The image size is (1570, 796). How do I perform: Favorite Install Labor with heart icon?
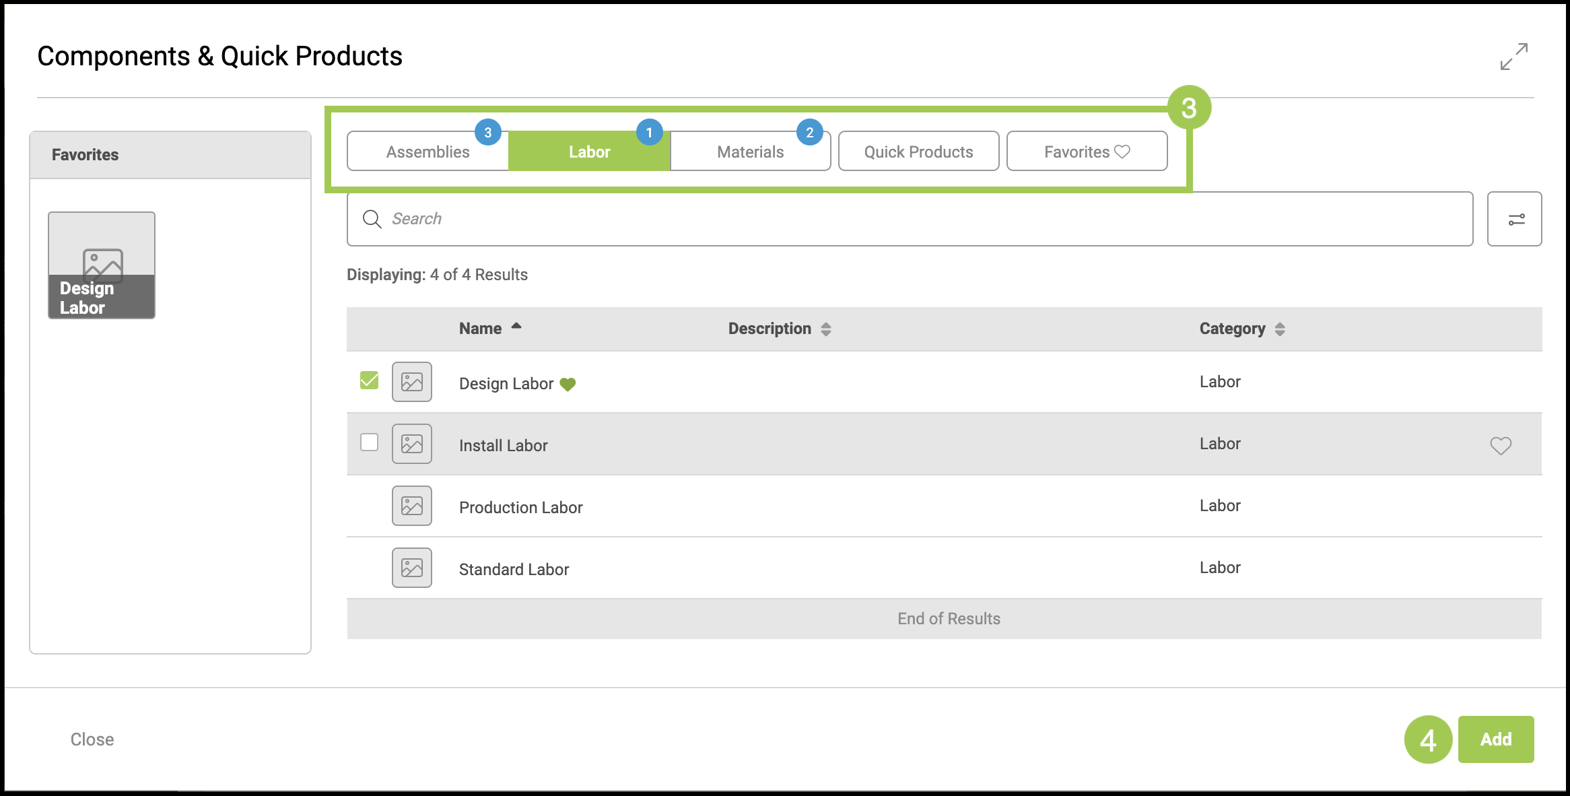click(1500, 445)
